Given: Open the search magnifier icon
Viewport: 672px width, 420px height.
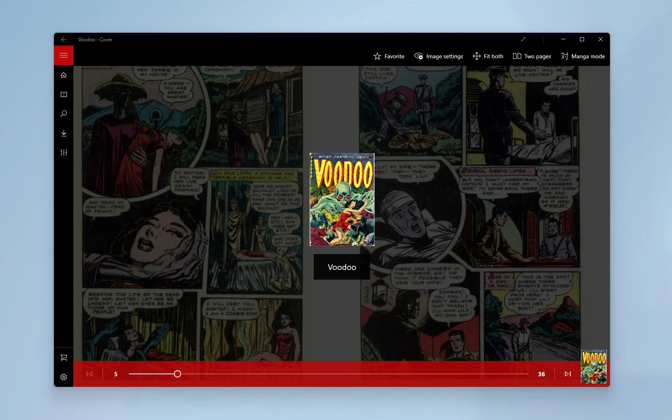Looking at the screenshot, I should click(64, 114).
